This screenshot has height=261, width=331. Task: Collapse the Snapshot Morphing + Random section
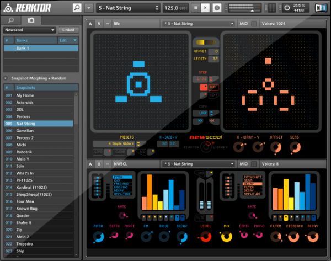(x=6, y=78)
